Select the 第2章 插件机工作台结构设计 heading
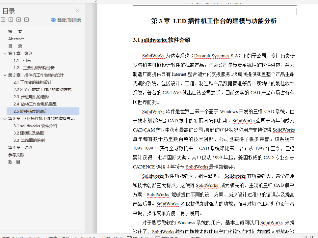318x238 pixels. click(x=36, y=75)
